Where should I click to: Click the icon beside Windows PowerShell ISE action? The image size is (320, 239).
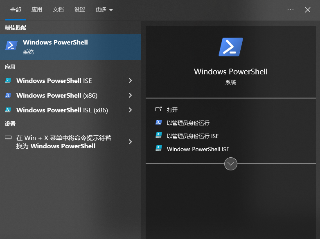(x=159, y=148)
